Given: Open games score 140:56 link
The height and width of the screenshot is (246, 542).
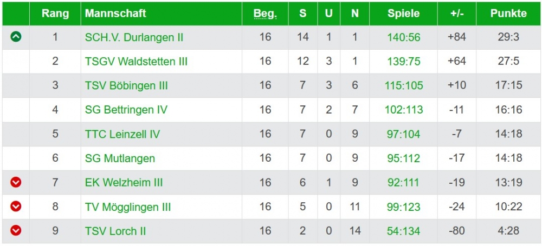Looking at the screenshot, I should [x=403, y=37].
